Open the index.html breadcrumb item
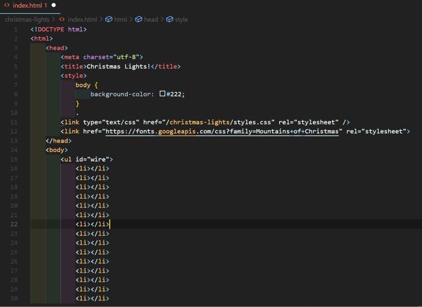Image resolution: width=422 pixels, height=307 pixels. 83,19
